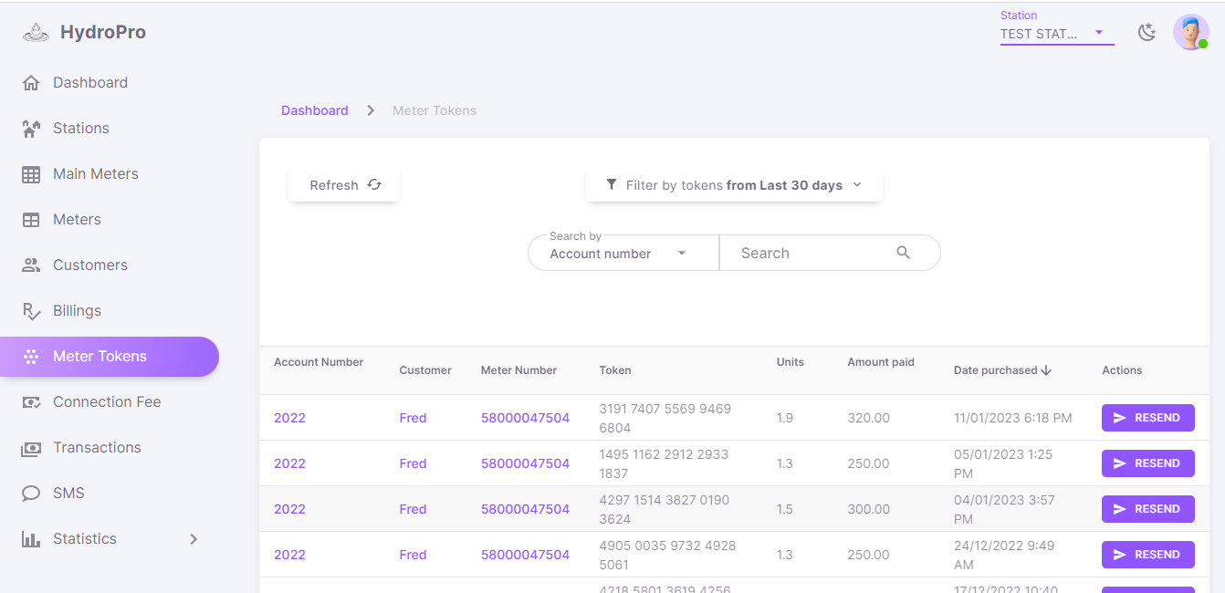The width and height of the screenshot is (1225, 593).
Task: Open the user avatar profile menu
Action: 1190,33
